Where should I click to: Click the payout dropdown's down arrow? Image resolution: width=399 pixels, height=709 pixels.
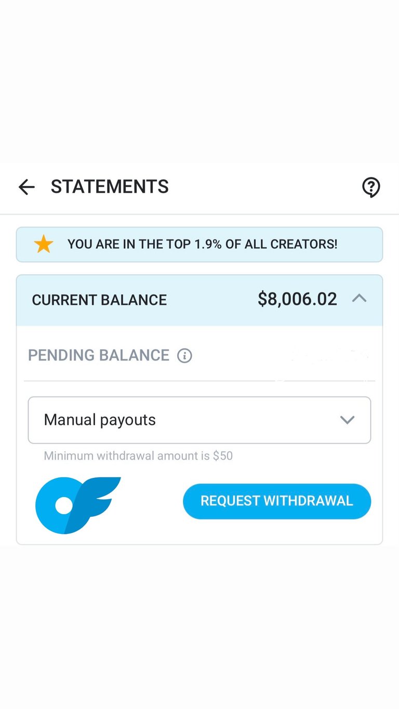[x=347, y=420]
